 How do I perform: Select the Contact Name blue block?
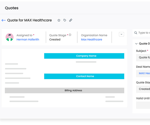[x=84, y=76]
